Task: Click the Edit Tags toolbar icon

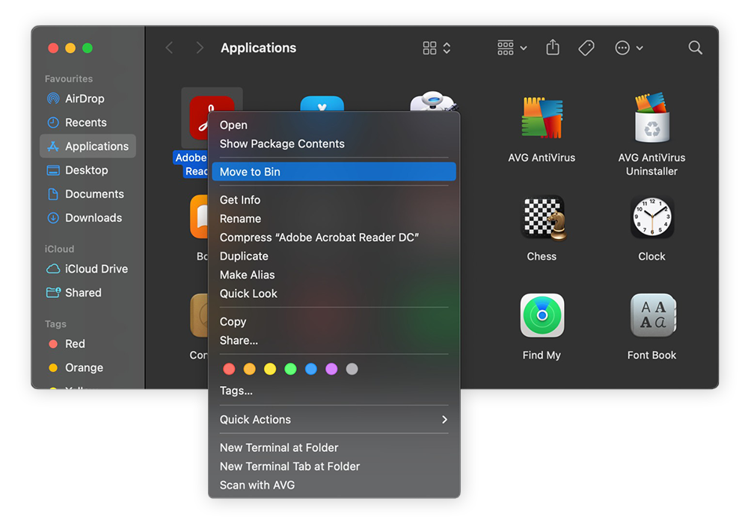Action: pos(586,48)
